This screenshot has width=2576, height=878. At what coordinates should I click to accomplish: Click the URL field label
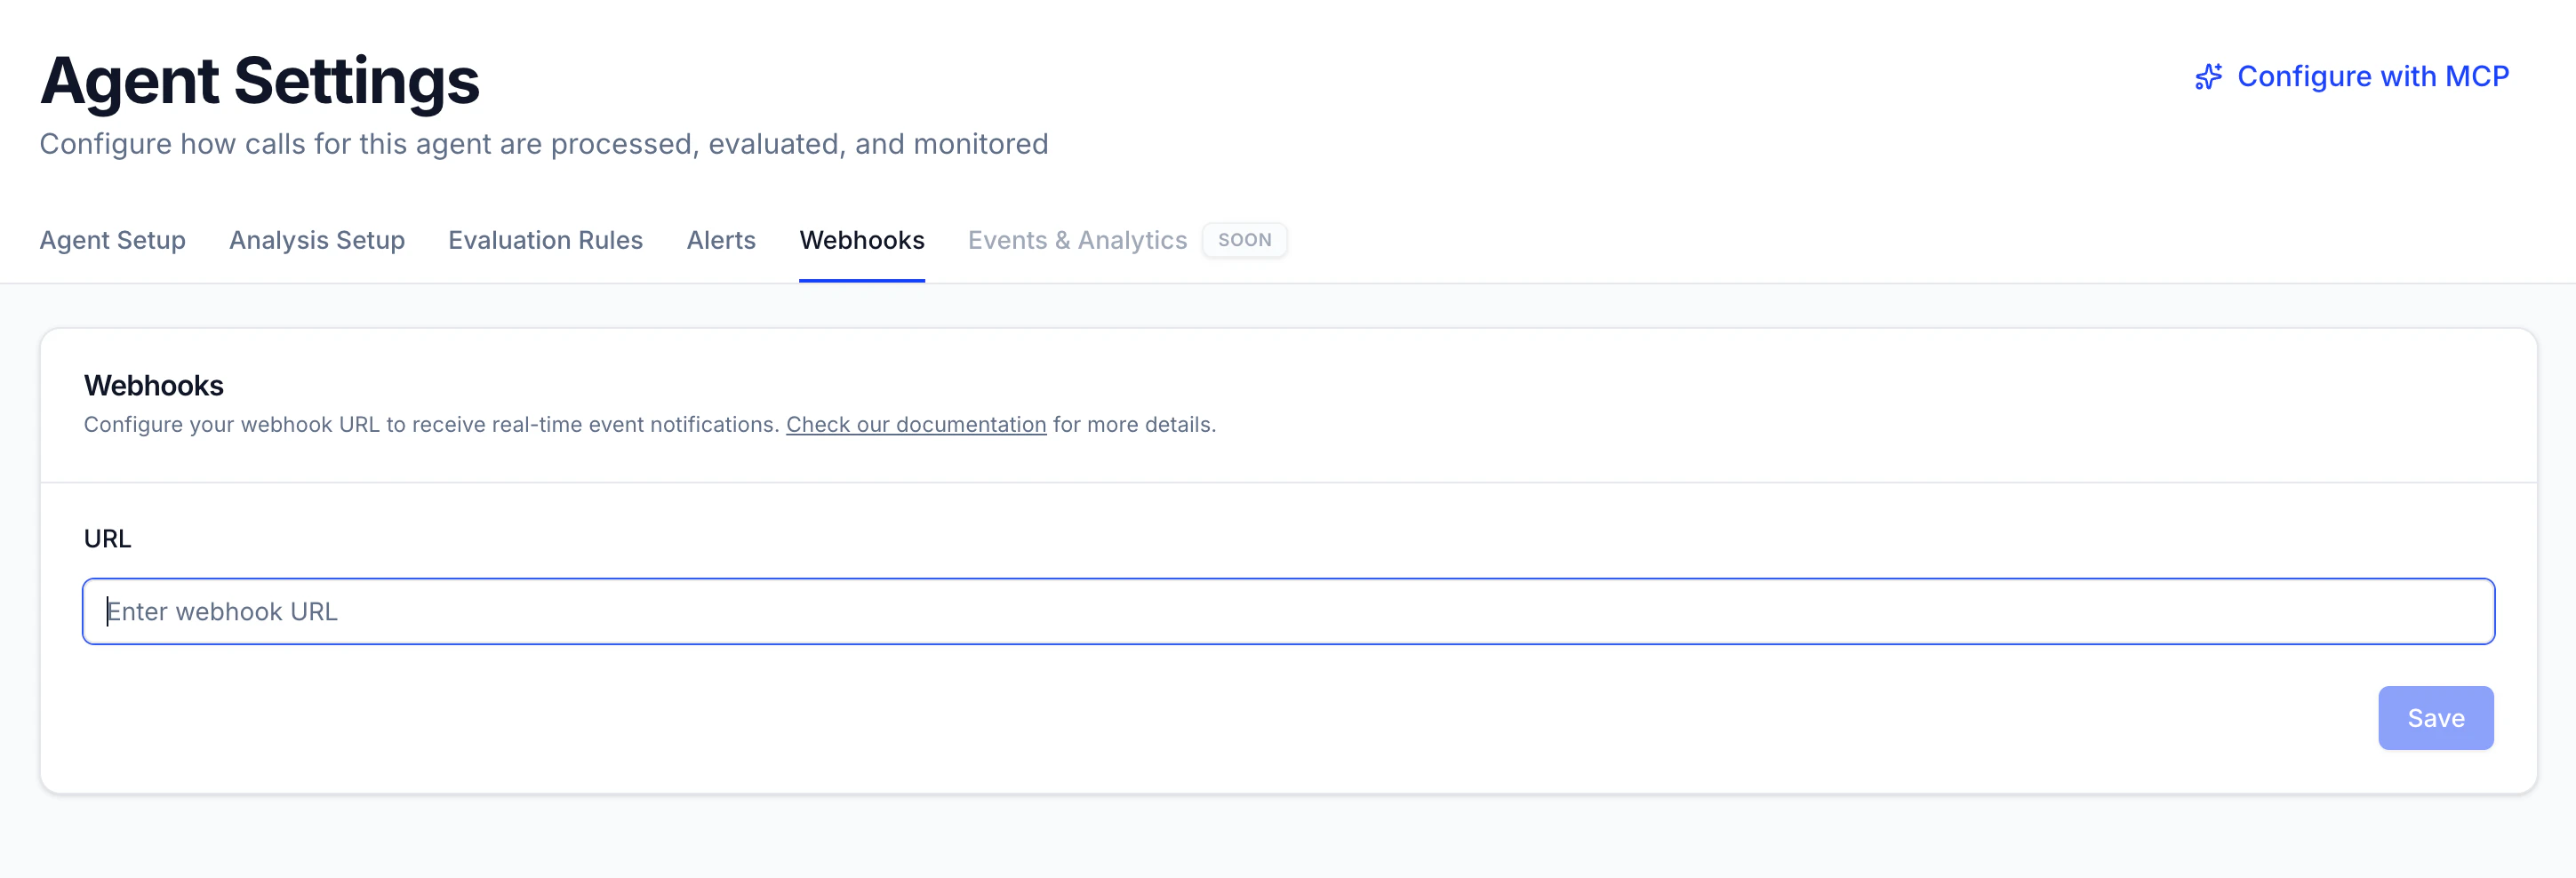coord(107,538)
